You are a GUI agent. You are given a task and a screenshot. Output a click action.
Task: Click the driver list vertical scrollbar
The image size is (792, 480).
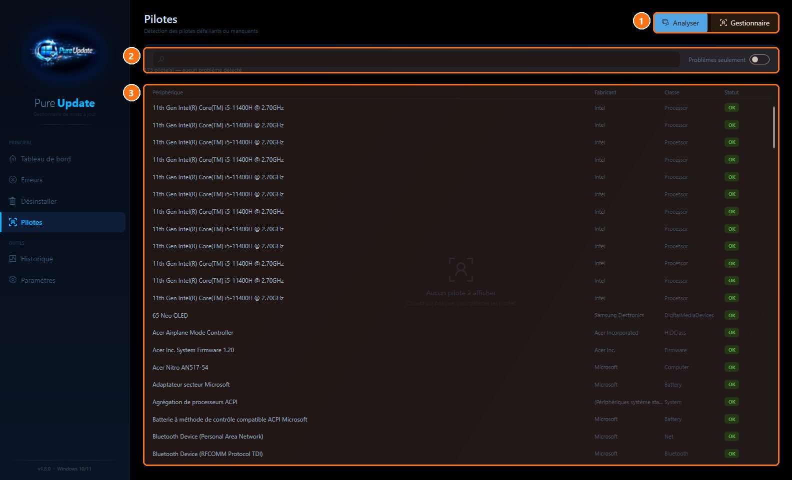tap(773, 127)
